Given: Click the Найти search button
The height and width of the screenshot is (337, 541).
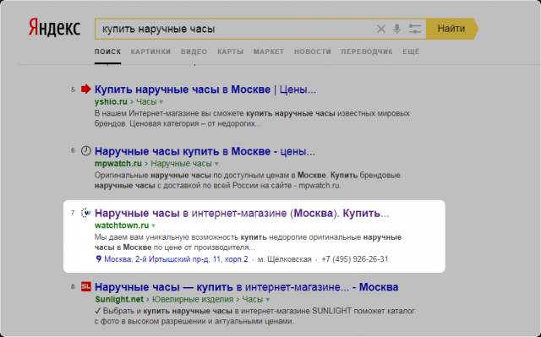Looking at the screenshot, I should point(451,29).
